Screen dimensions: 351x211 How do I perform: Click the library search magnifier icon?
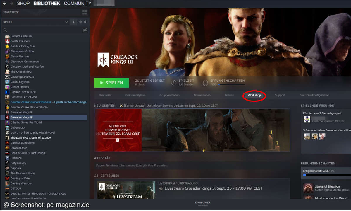[x=5, y=30]
